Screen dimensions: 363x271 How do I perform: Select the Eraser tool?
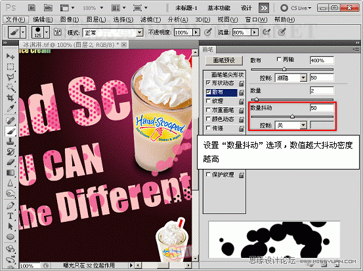11,162
